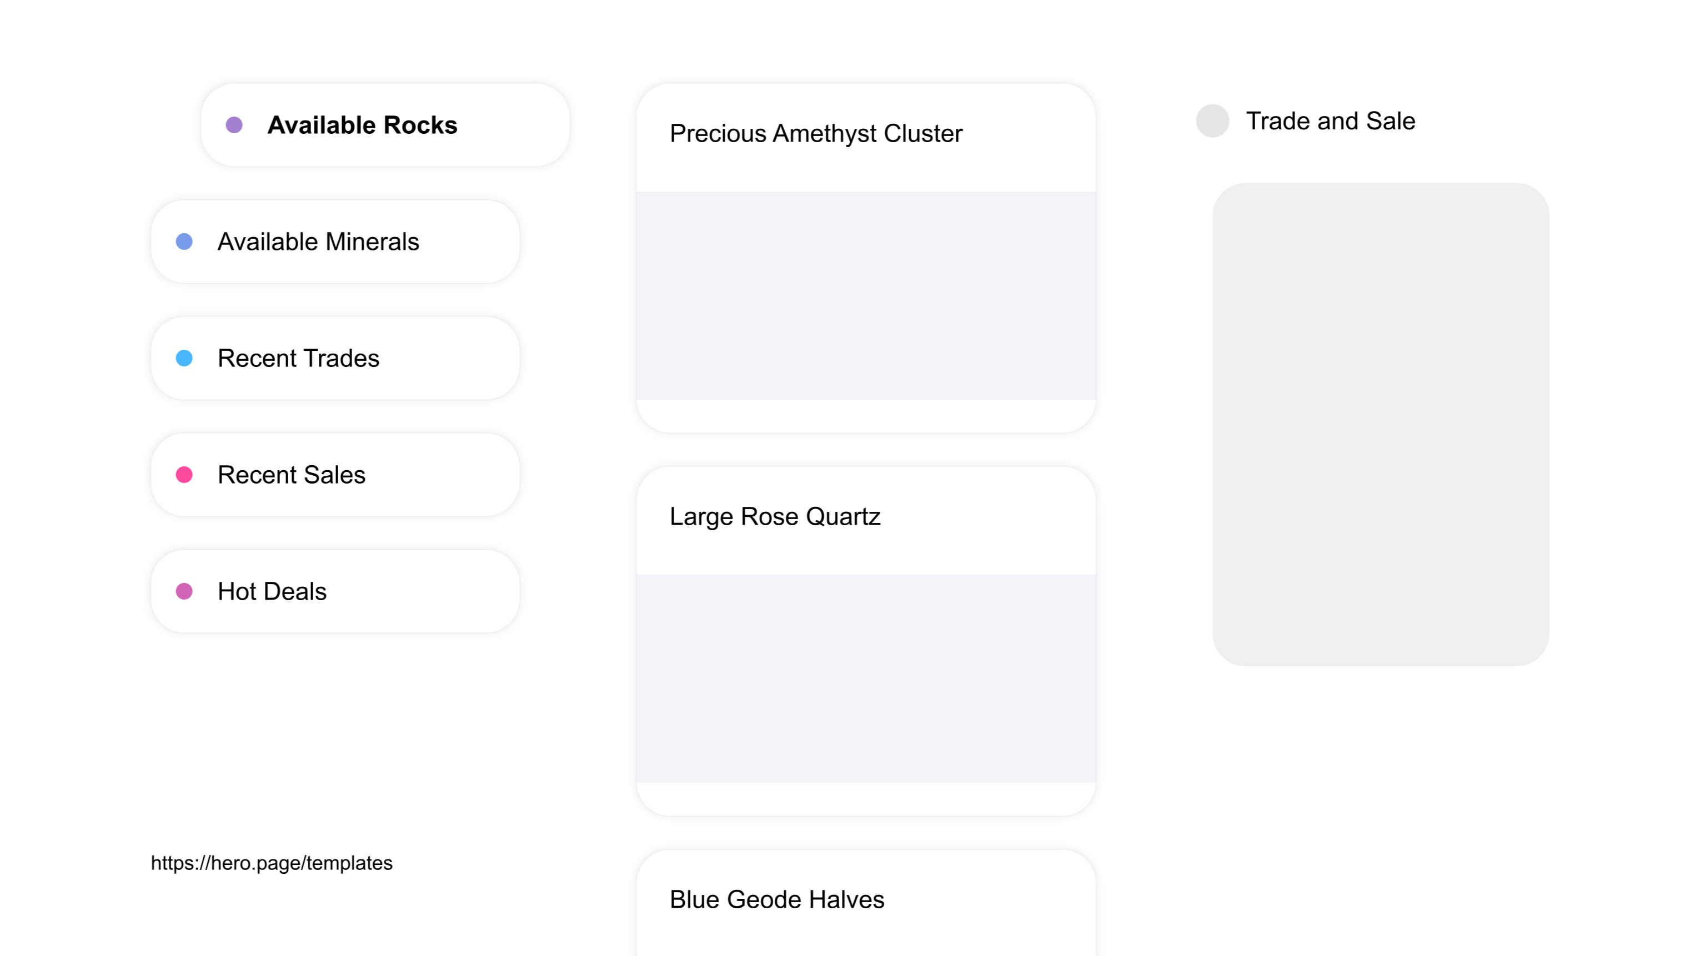
Task: Open the Trade and Sale section
Action: tap(1330, 120)
